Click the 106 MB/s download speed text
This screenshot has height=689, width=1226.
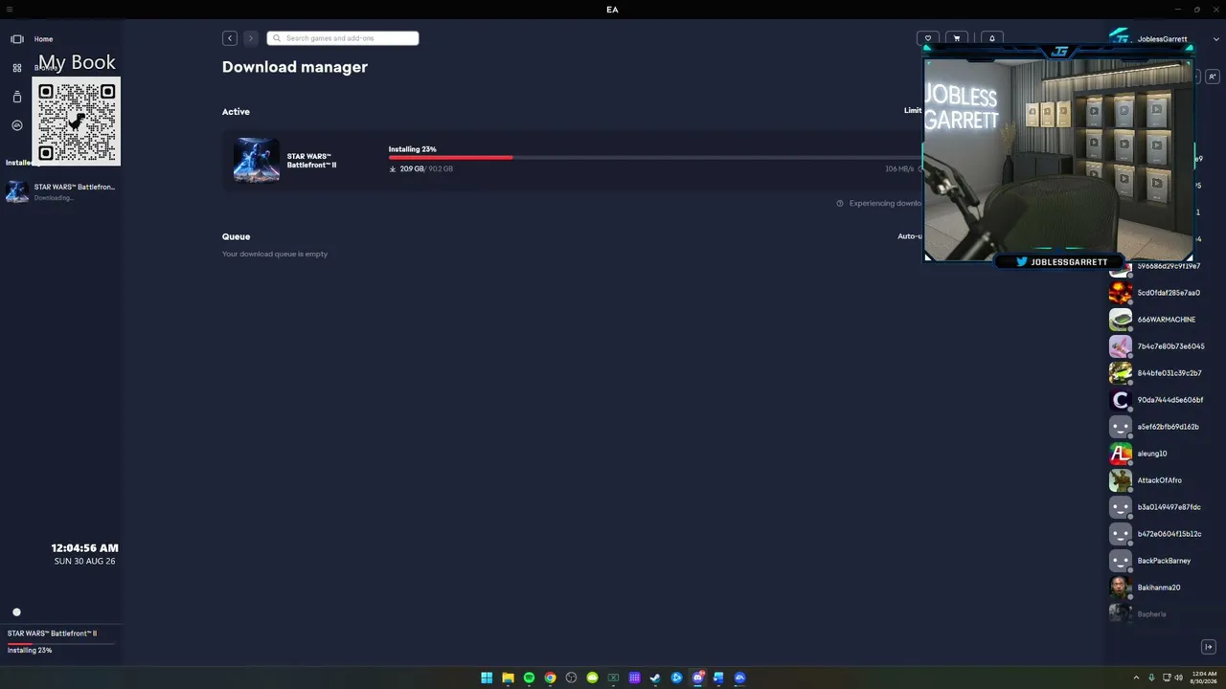click(x=899, y=168)
